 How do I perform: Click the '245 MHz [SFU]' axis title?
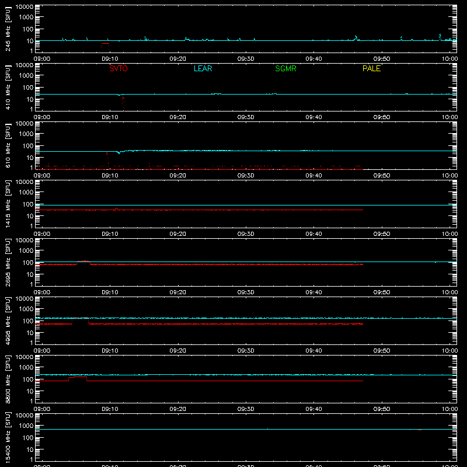tap(8, 29)
